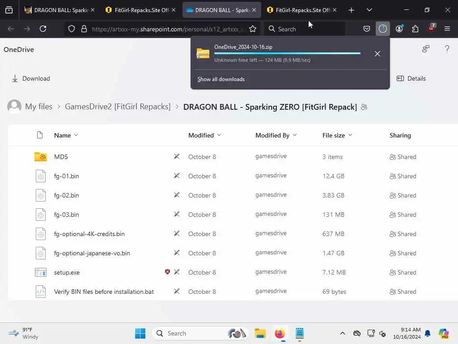Click the download progress bar
The height and width of the screenshot is (344, 458).
point(288,53)
